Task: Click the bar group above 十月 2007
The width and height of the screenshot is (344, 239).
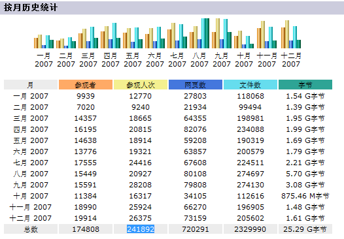Action: pyautogui.click(x=244, y=39)
